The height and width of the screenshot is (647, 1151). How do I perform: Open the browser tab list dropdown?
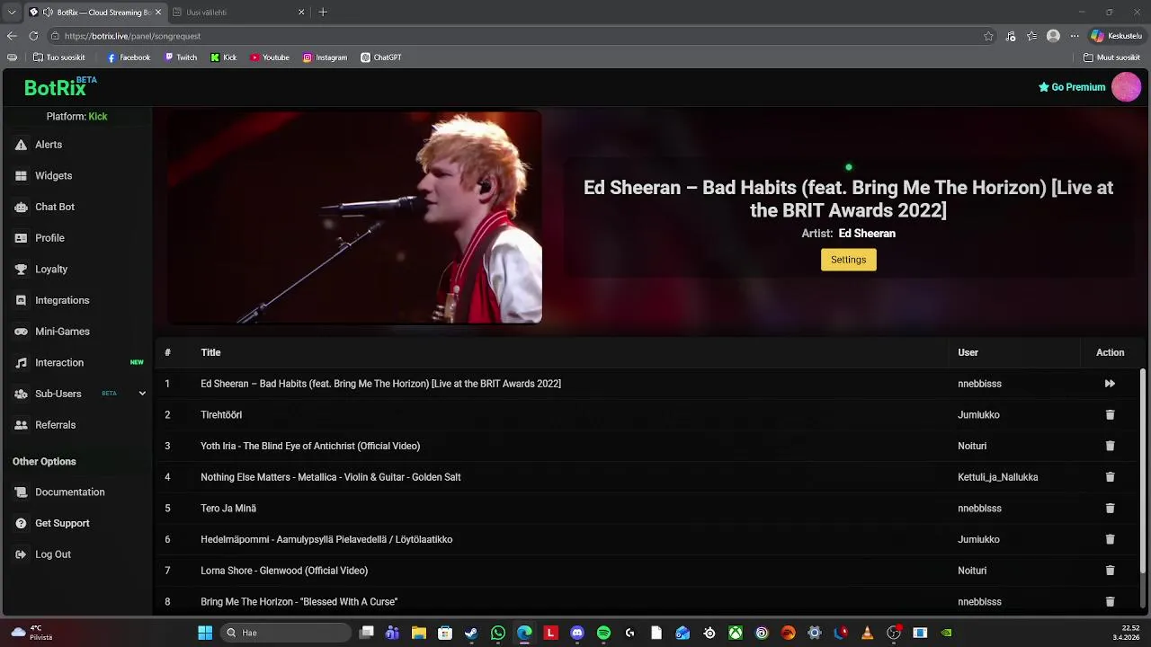(12, 12)
